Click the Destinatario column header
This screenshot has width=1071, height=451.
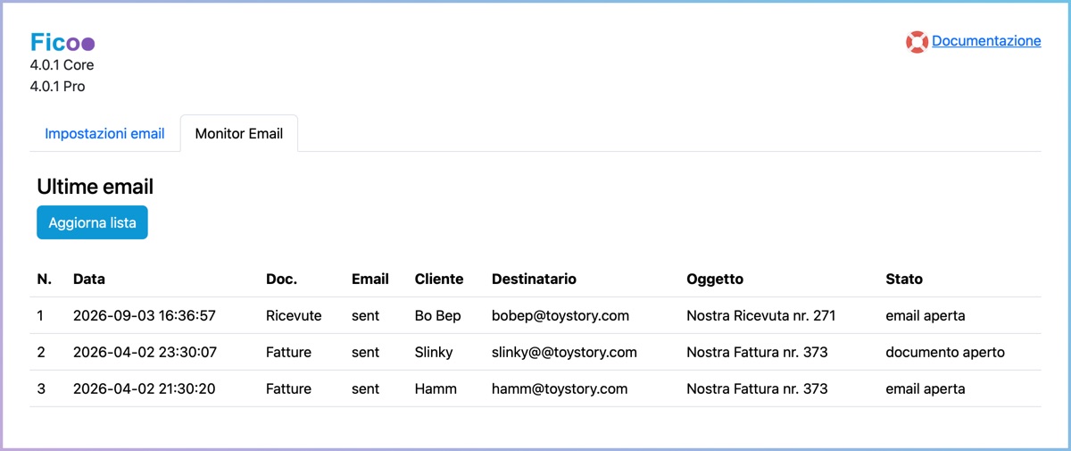(534, 279)
